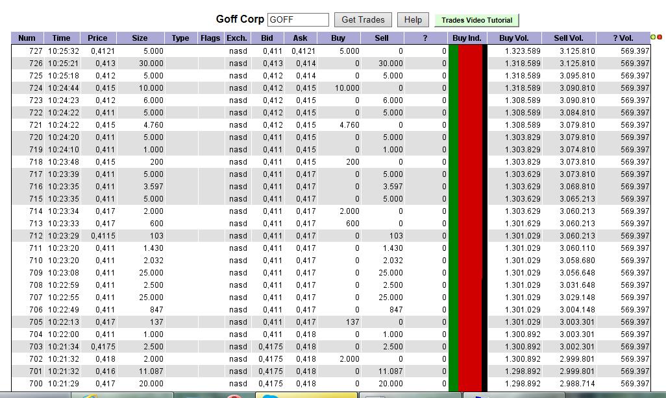Click Price 0,4175 in row 703
The height and width of the screenshot is (398, 666).
click(103, 346)
